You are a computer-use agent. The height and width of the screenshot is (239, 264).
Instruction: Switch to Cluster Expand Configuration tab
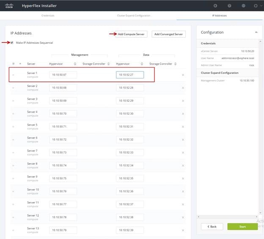[x=134, y=16]
